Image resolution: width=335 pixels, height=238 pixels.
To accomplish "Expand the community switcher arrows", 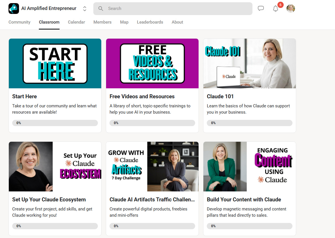I will pos(85,9).
